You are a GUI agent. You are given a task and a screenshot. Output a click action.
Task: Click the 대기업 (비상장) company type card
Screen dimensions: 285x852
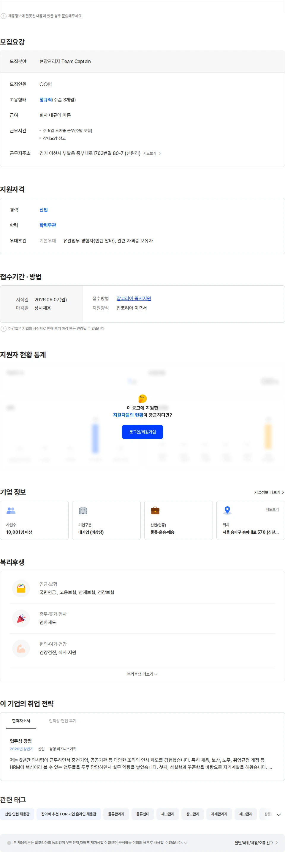tap(106, 520)
